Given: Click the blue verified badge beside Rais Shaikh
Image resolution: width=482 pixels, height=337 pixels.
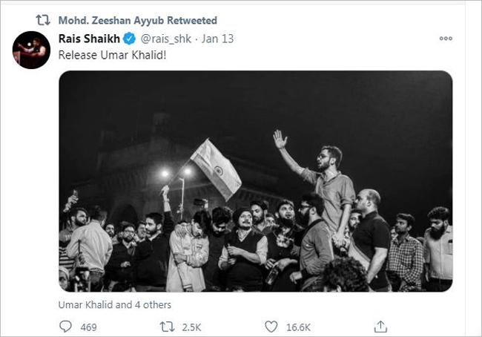Looking at the screenshot, I should click(128, 39).
